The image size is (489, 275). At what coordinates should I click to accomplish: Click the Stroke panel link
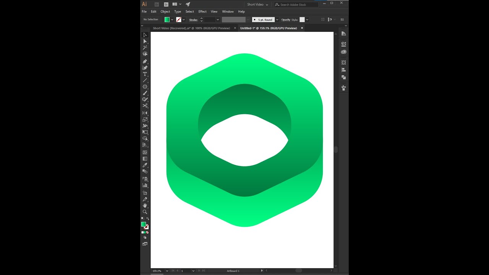point(193,19)
